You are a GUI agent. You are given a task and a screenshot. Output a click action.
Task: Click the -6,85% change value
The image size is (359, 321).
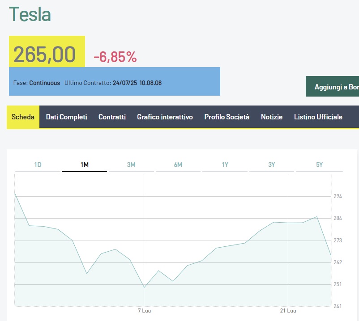[115, 57]
